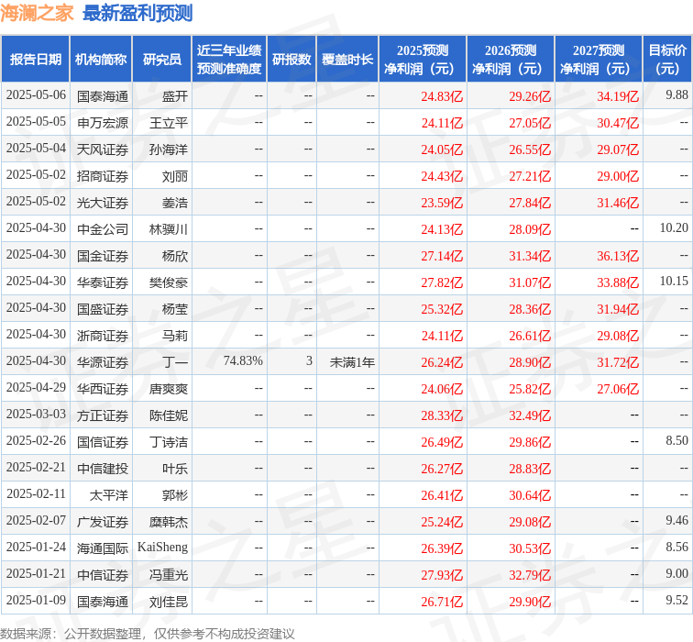Select the date 2025-04-29

[x=36, y=387]
